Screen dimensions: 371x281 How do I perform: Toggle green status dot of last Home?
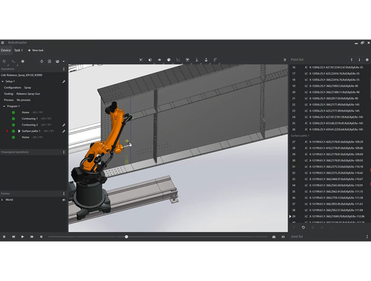click(13, 137)
